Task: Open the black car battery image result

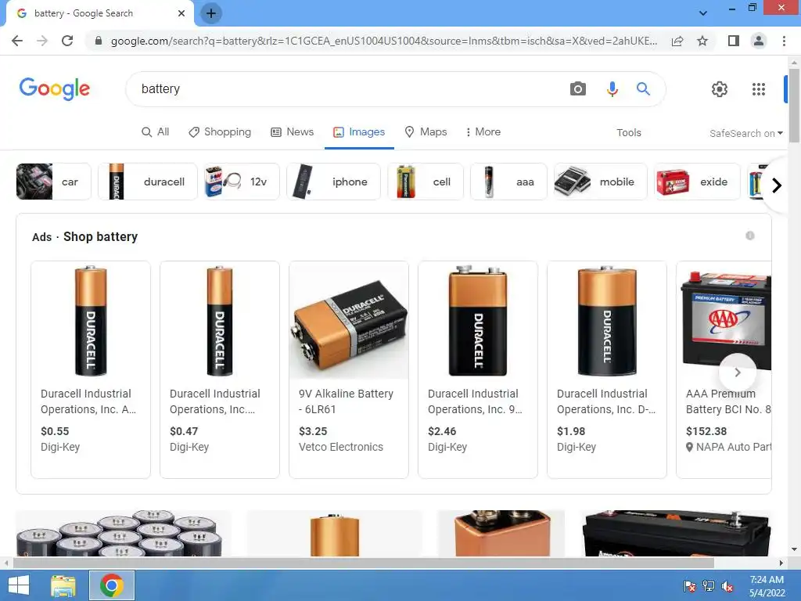Action: click(677, 533)
